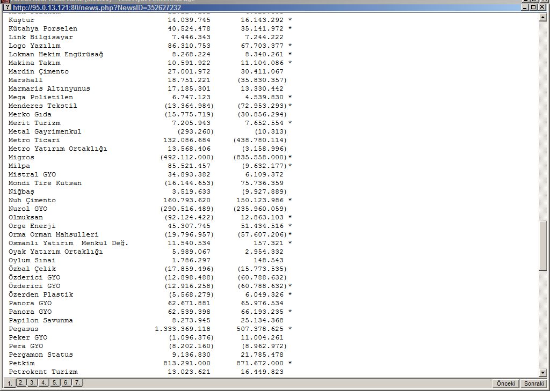Select the Metro Ticari entry

click(34, 140)
